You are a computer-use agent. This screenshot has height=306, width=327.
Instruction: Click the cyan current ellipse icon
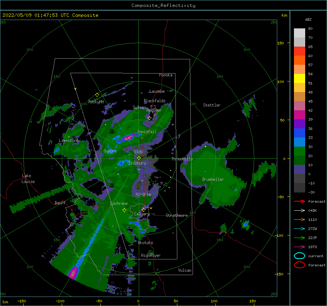(x=299, y=256)
